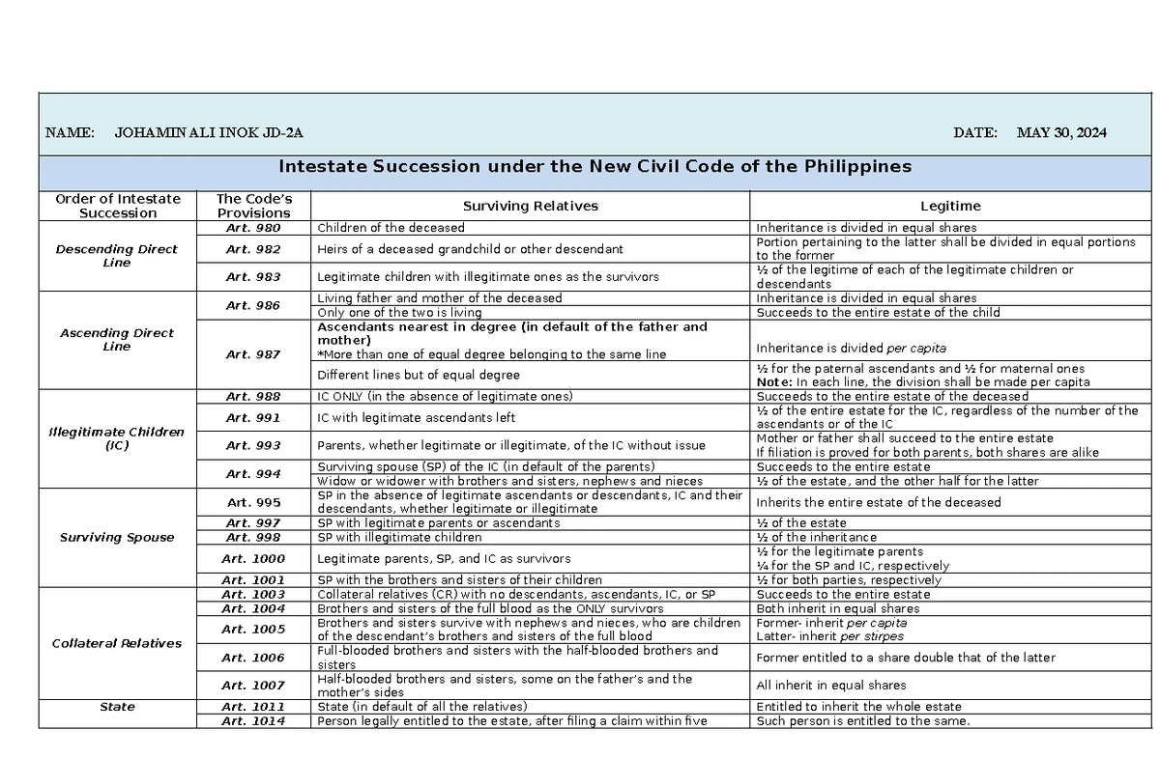Select the 'Art. 983' cell

click(254, 277)
